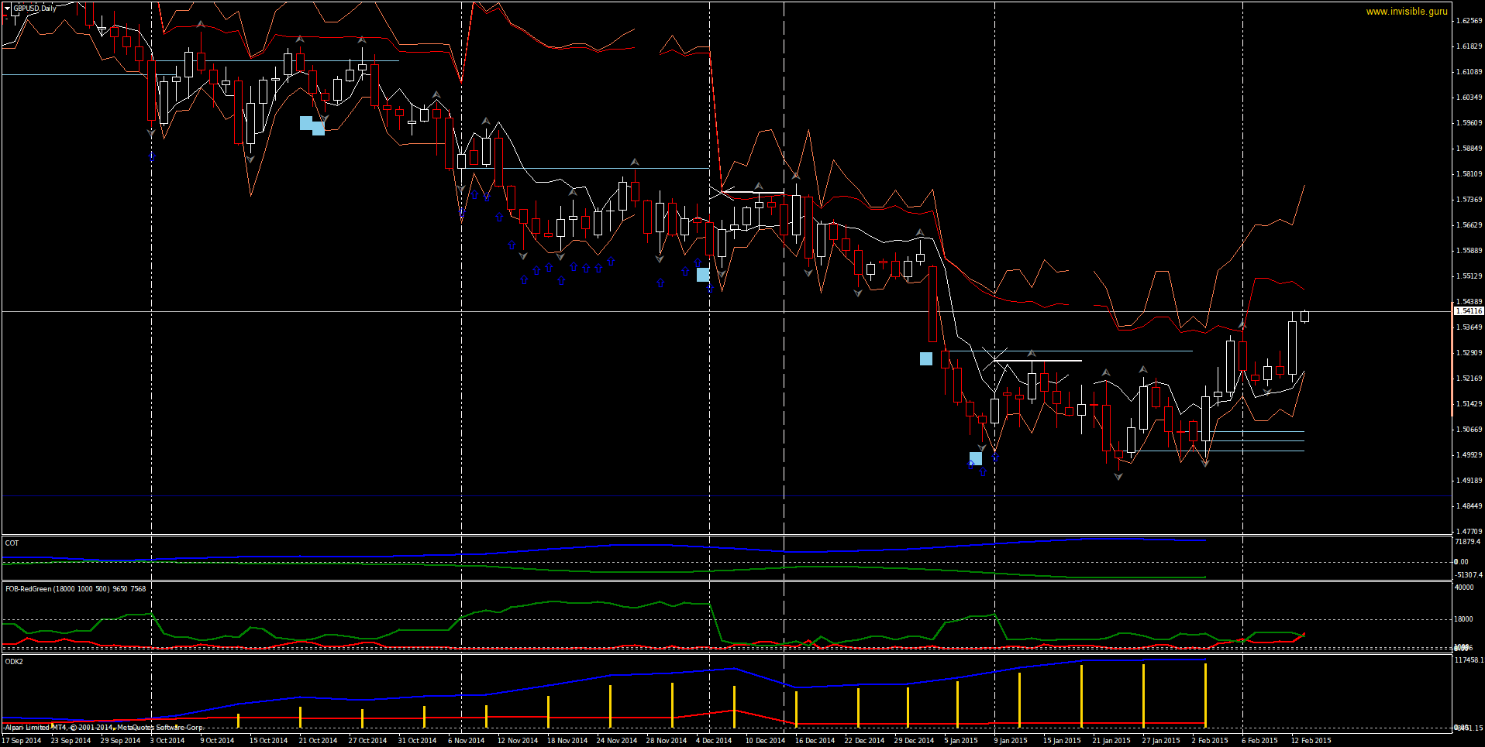Click the 9 Jan 2015 date label
Viewport: 1485px width, 747px height.
point(1011,741)
